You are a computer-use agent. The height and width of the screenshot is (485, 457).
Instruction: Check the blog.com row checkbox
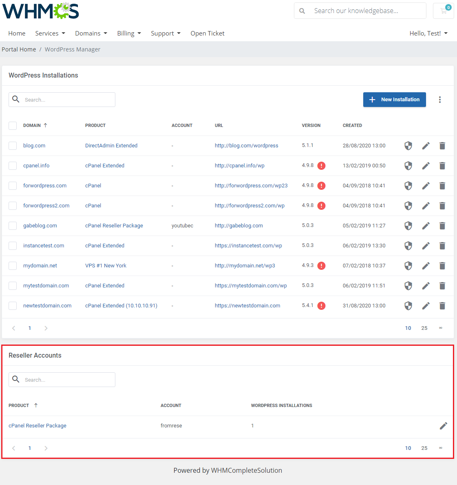point(13,146)
